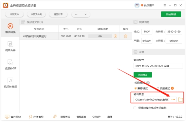Open the 视频转音频 sidebar tab
The width and height of the screenshot is (186, 122).
pyautogui.click(x=10, y=83)
